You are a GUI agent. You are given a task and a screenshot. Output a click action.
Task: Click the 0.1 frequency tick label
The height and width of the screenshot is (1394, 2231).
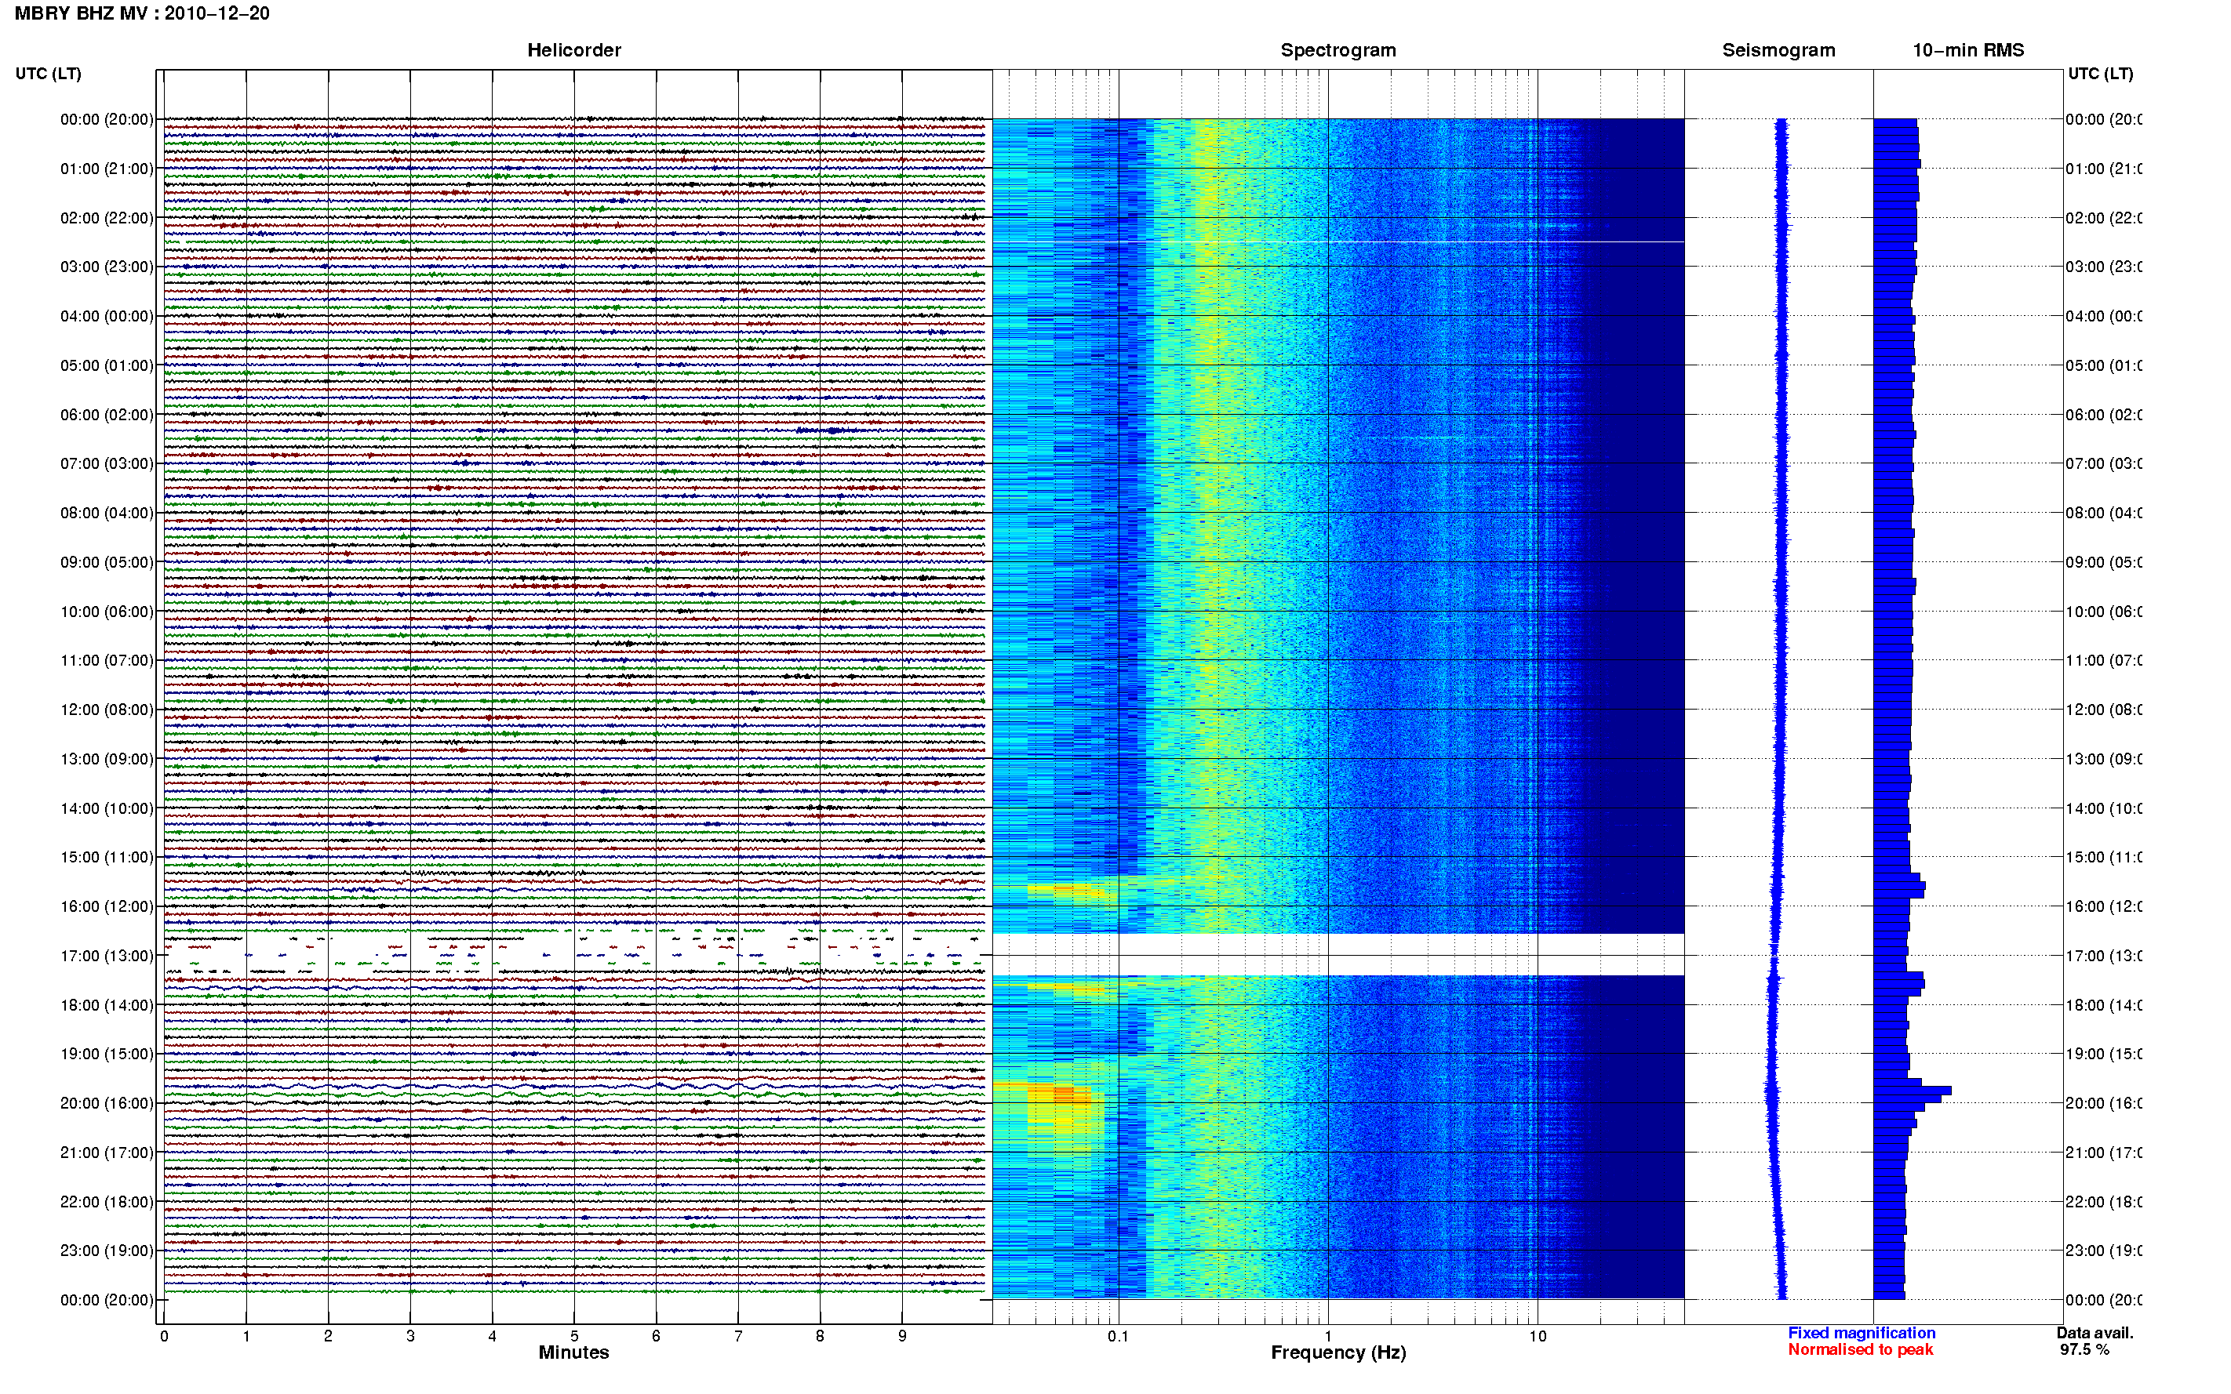point(1118,1336)
